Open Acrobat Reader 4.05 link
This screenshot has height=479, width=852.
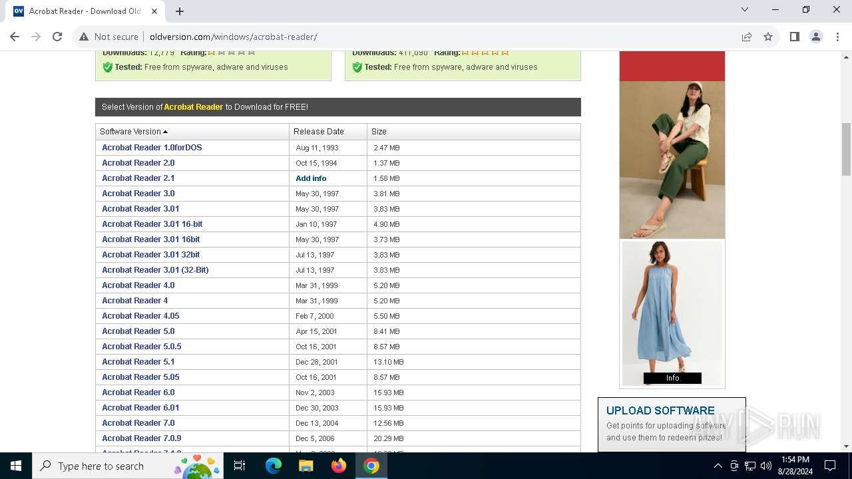click(x=140, y=316)
